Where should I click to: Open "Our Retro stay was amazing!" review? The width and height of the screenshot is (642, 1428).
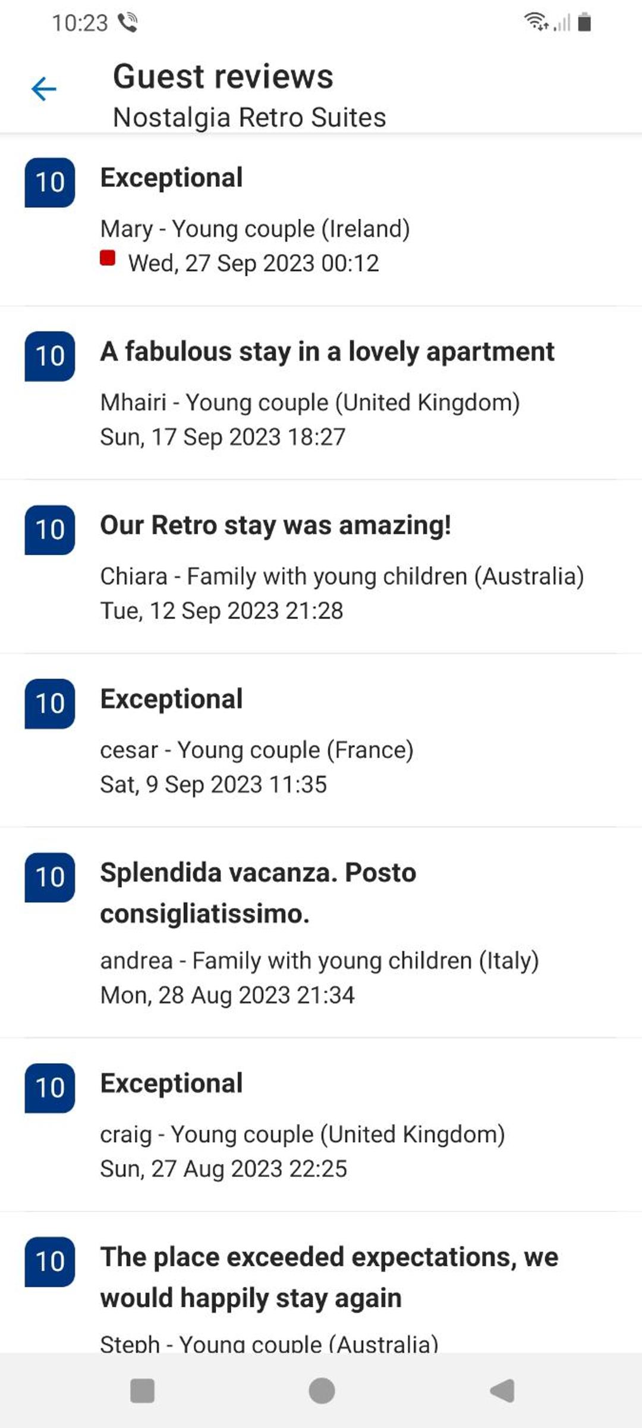coord(321,566)
